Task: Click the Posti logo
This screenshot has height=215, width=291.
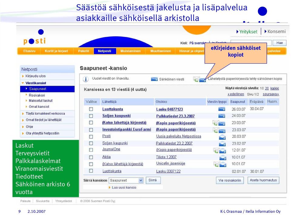Action: tap(35, 37)
